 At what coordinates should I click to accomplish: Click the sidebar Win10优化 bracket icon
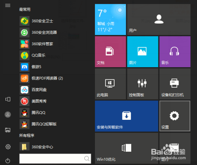click(8, 99)
